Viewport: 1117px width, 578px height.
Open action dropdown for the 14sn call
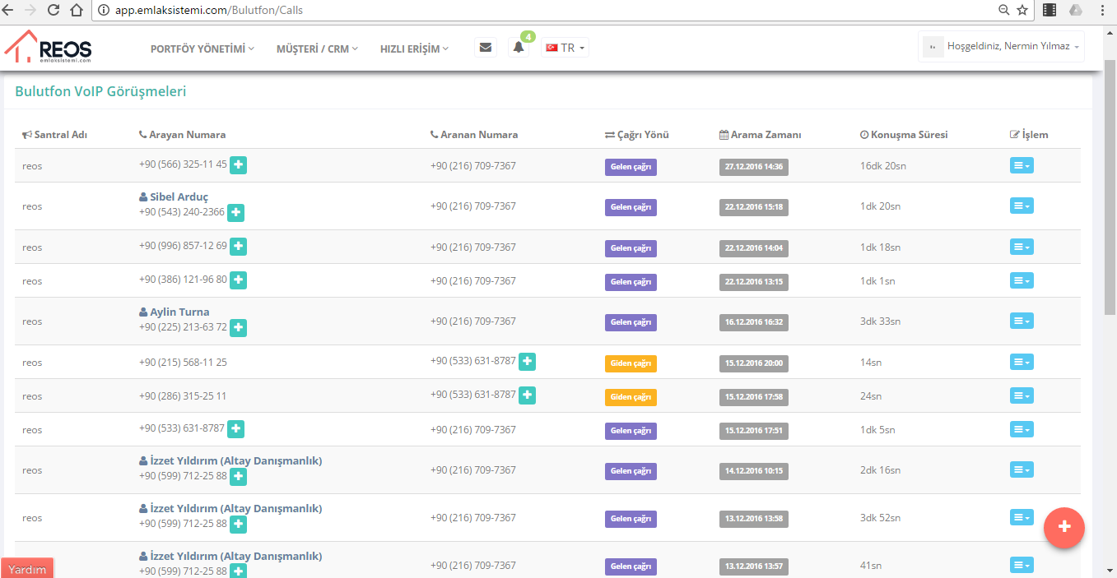(x=1021, y=362)
